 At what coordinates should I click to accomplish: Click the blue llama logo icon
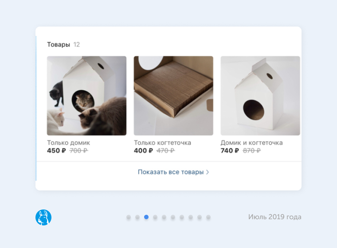click(x=43, y=217)
